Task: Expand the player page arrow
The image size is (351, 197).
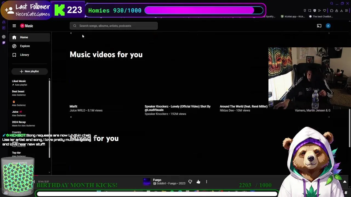Action: pos(345,182)
